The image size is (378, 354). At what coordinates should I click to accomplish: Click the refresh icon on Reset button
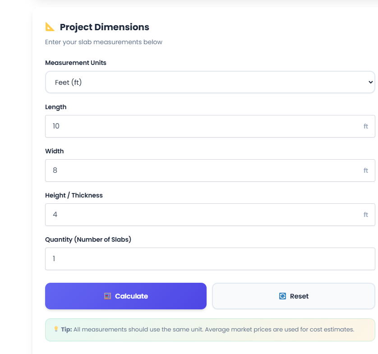[x=282, y=296]
